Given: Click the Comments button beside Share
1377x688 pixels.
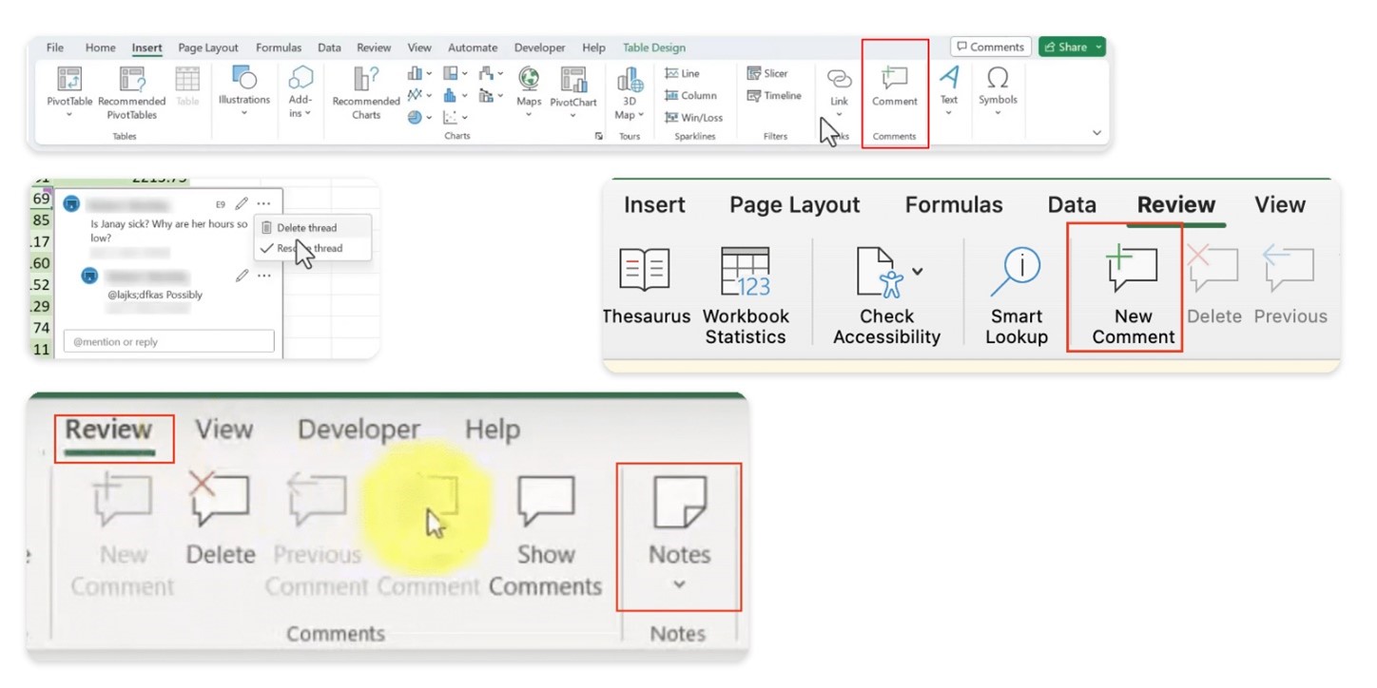Looking at the screenshot, I should [x=990, y=47].
